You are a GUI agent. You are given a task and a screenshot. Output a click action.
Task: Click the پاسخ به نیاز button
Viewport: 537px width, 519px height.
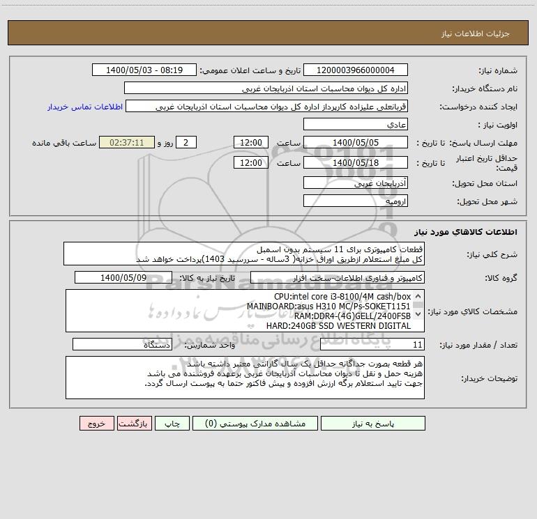(x=372, y=424)
